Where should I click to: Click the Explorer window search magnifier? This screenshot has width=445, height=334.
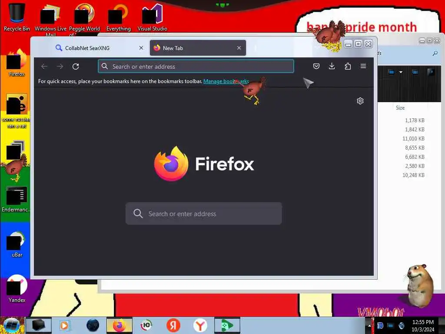435,53
